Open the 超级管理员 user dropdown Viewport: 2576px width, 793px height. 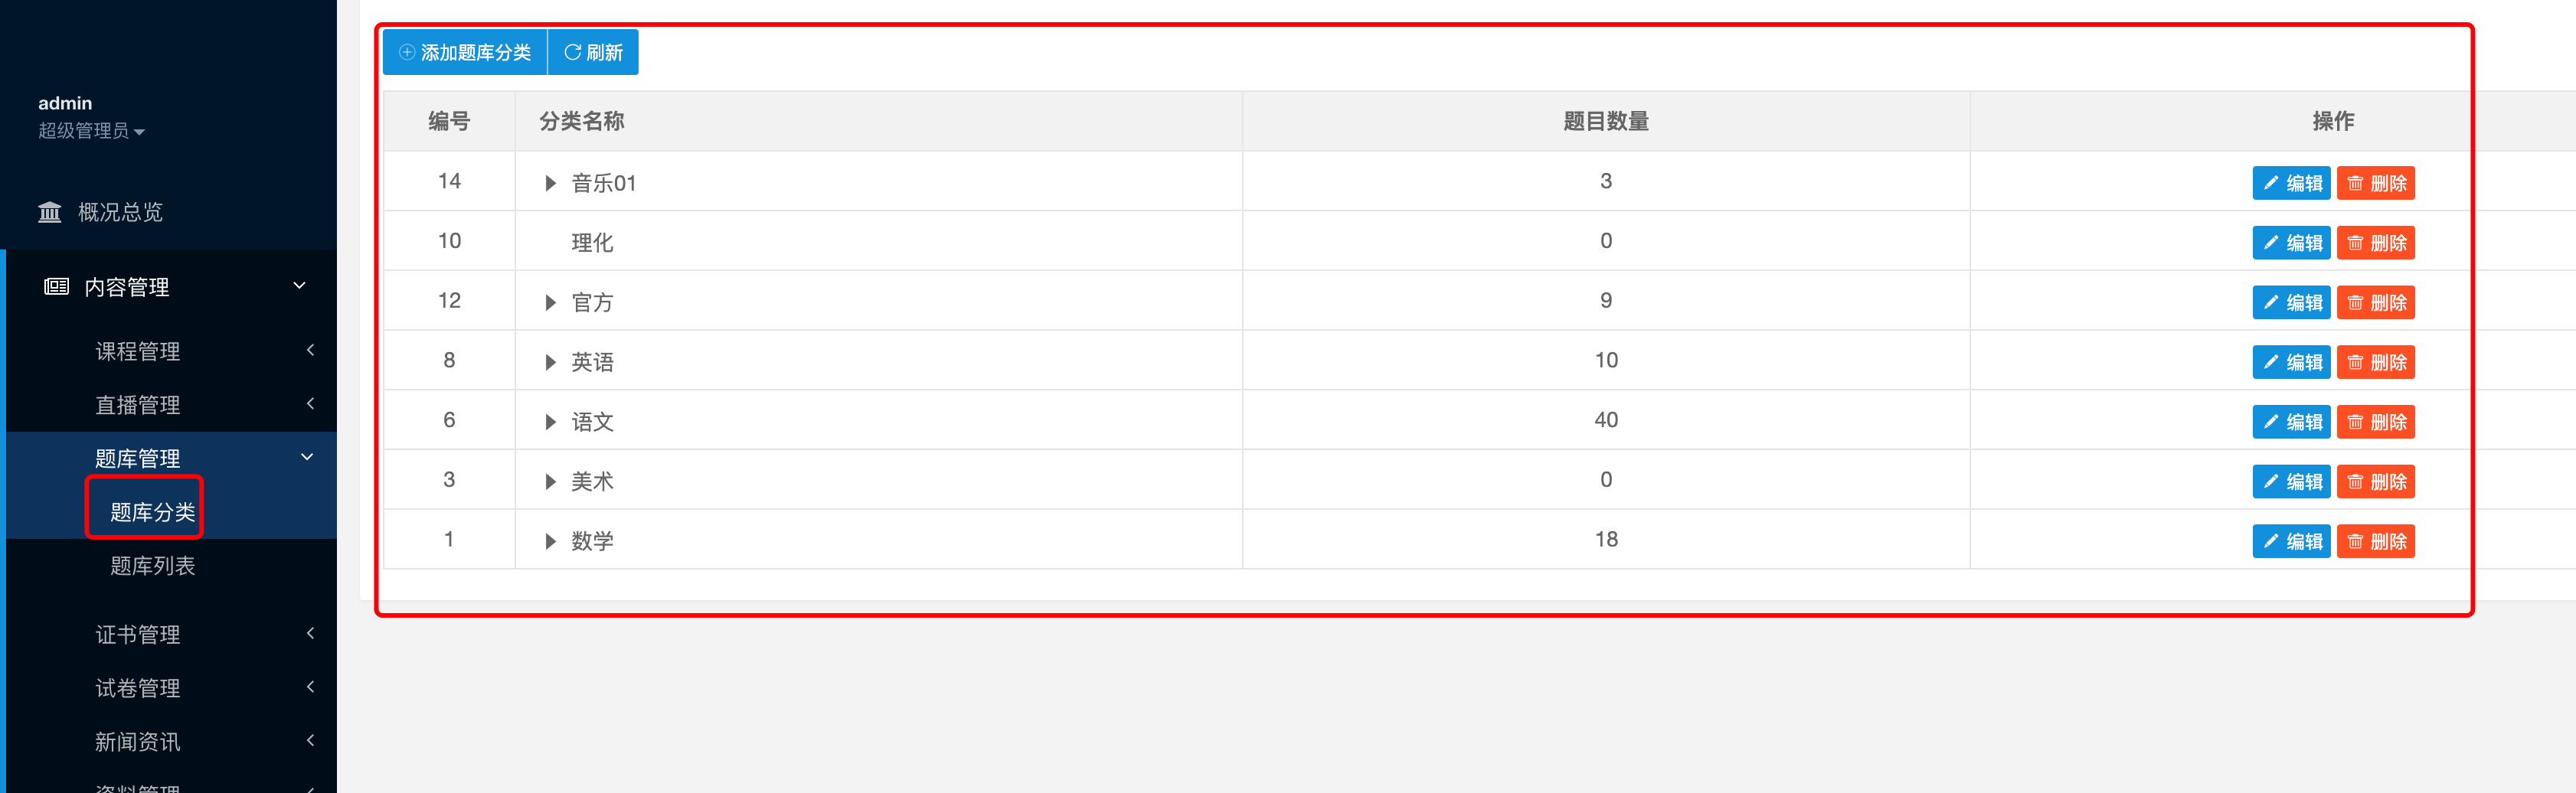[x=91, y=131]
